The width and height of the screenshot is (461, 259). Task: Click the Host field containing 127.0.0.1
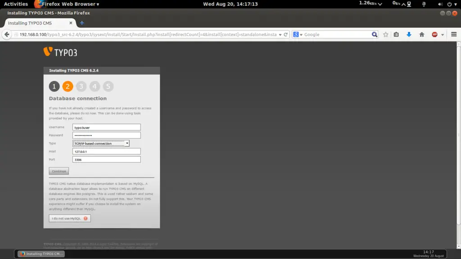tap(106, 151)
